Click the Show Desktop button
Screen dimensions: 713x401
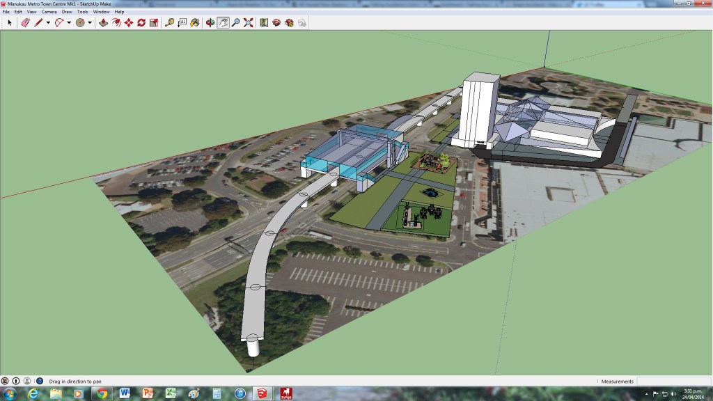[710, 393]
